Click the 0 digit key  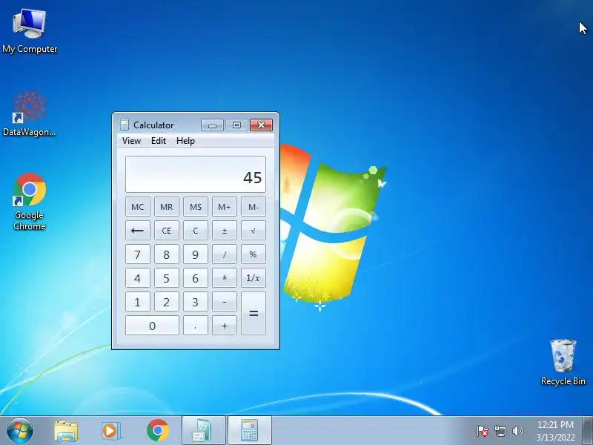point(152,326)
